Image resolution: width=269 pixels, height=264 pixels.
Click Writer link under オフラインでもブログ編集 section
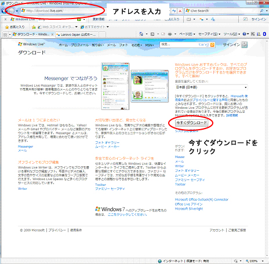pos(23,189)
